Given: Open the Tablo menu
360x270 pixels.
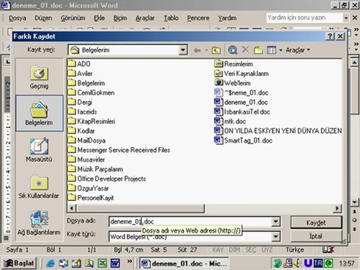Looking at the screenshot, I should click(x=171, y=18).
